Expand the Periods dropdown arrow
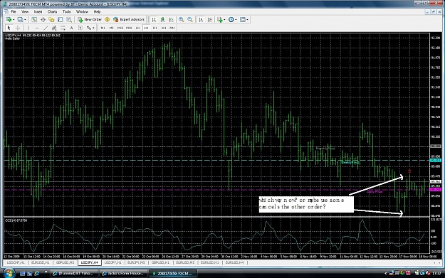Viewport: 445px width, 278px height. click(236, 20)
